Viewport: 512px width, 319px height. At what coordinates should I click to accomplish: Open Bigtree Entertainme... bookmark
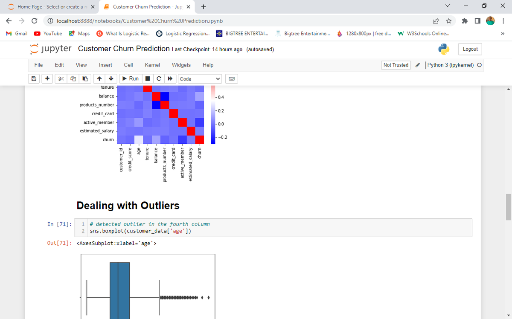tap(302, 33)
